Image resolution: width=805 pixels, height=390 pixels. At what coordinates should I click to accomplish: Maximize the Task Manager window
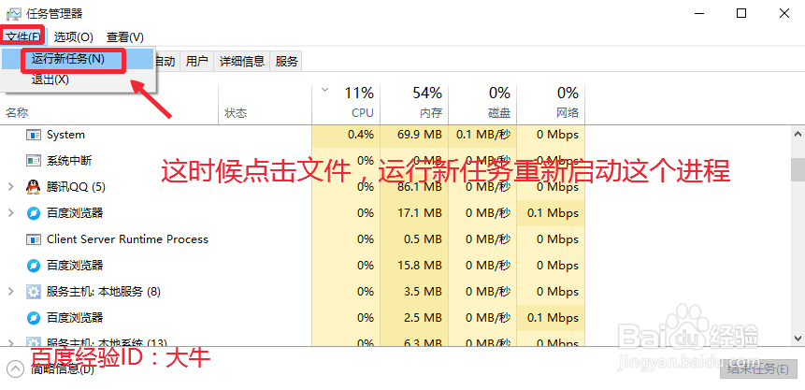tap(740, 14)
